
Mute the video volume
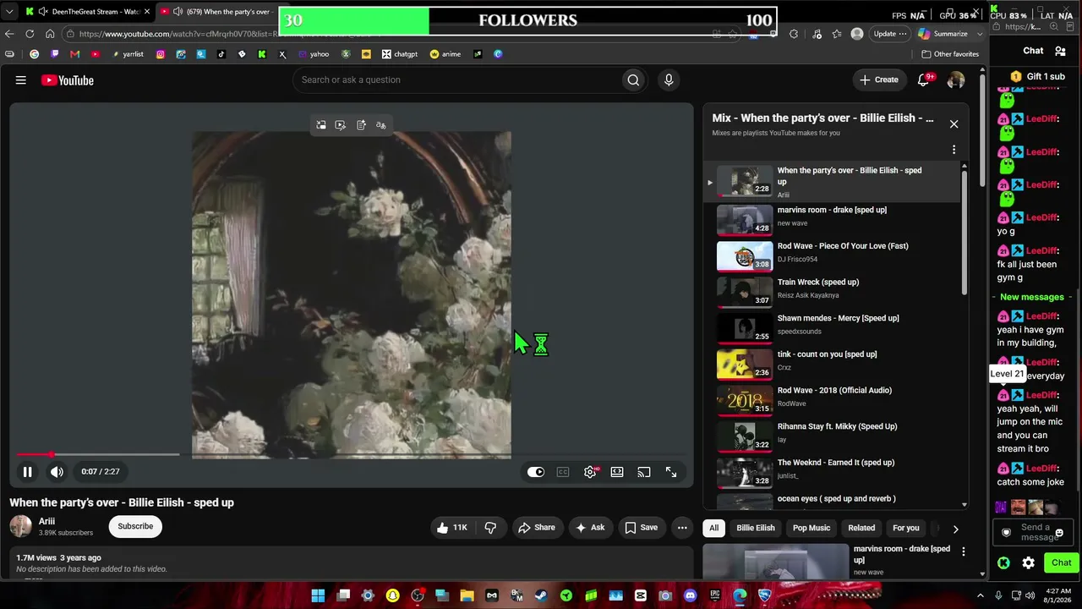coord(57,472)
